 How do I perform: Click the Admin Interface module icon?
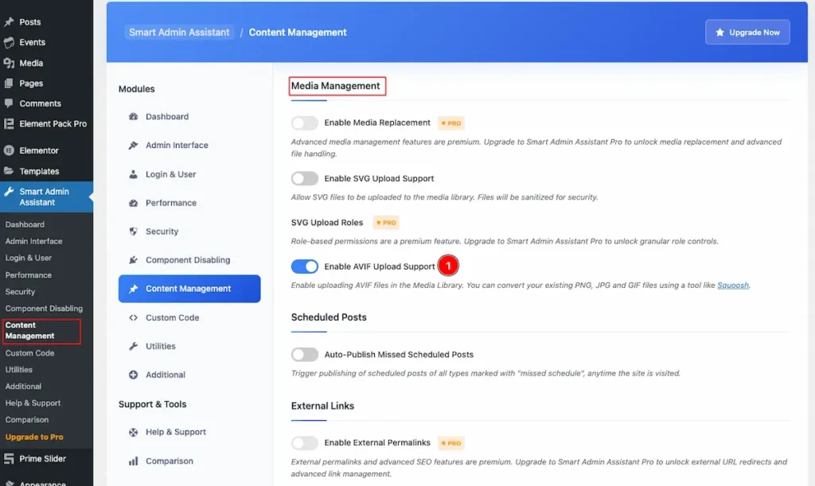134,145
